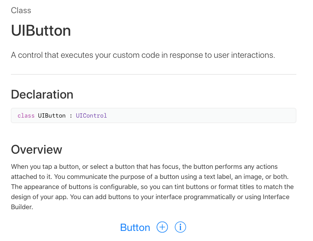This screenshot has width=313, height=241.
Task: Click the page summary description text
Action: pyautogui.click(x=143, y=55)
